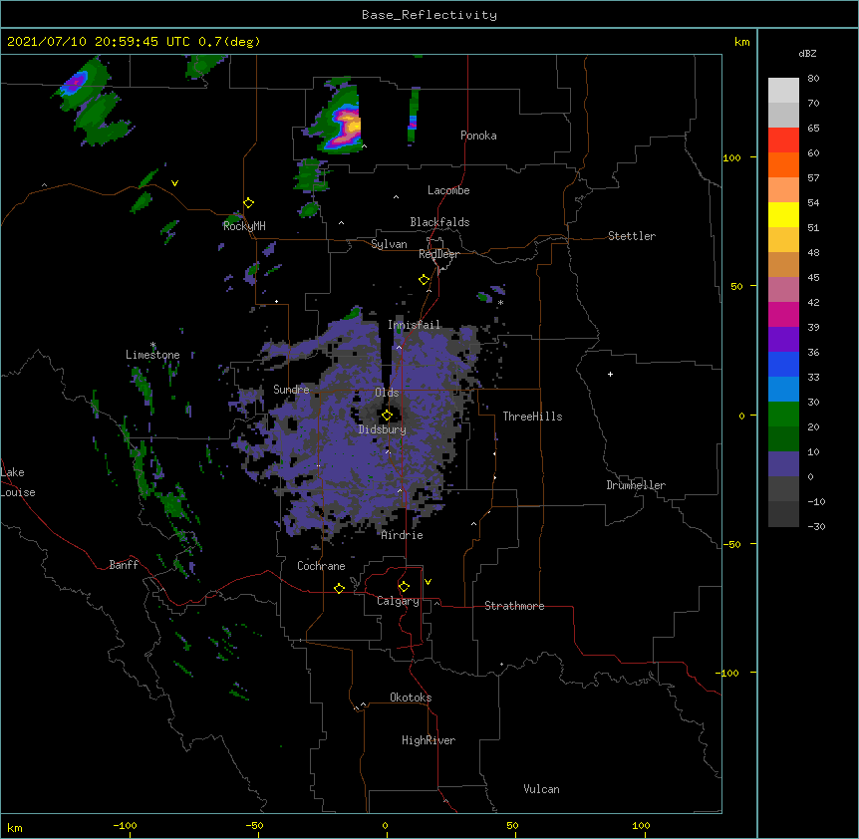Click the narrow storm band northwest of Ponoka

click(414, 117)
